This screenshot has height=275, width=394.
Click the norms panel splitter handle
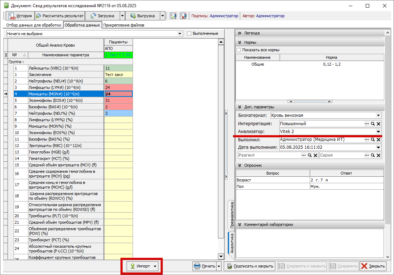point(310,101)
